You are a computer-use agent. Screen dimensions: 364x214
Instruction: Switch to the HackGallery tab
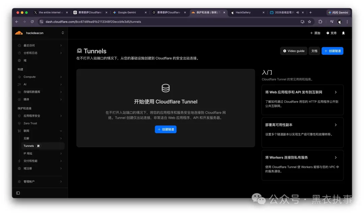[x=243, y=12]
